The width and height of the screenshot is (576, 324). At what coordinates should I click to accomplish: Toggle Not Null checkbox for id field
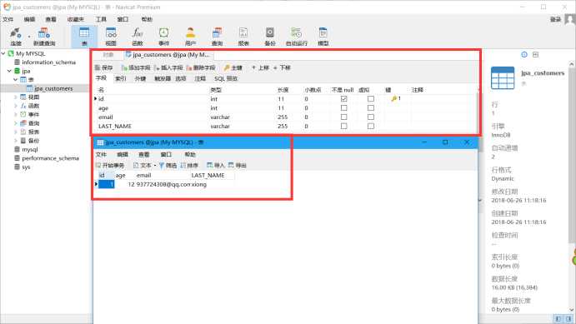point(343,99)
